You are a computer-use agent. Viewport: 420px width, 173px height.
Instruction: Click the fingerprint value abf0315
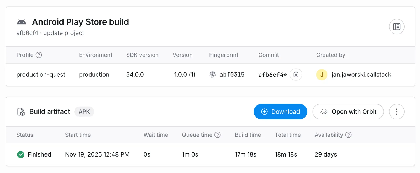232,75
